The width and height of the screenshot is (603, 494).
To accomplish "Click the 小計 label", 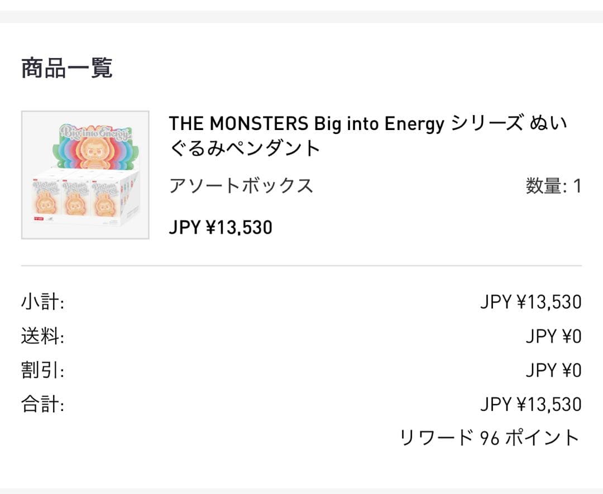I will click(42, 303).
